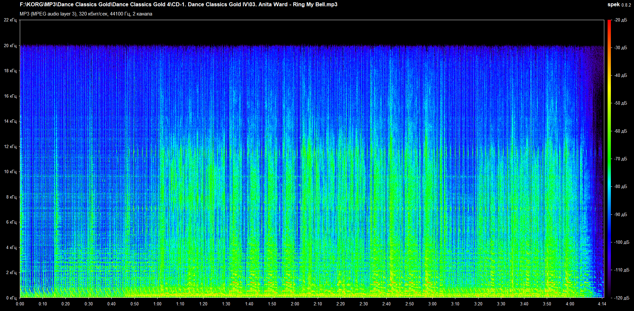Viewport: 634px width, 311px height.
Task: Select the 1:00 time axis marker
Action: (158, 304)
